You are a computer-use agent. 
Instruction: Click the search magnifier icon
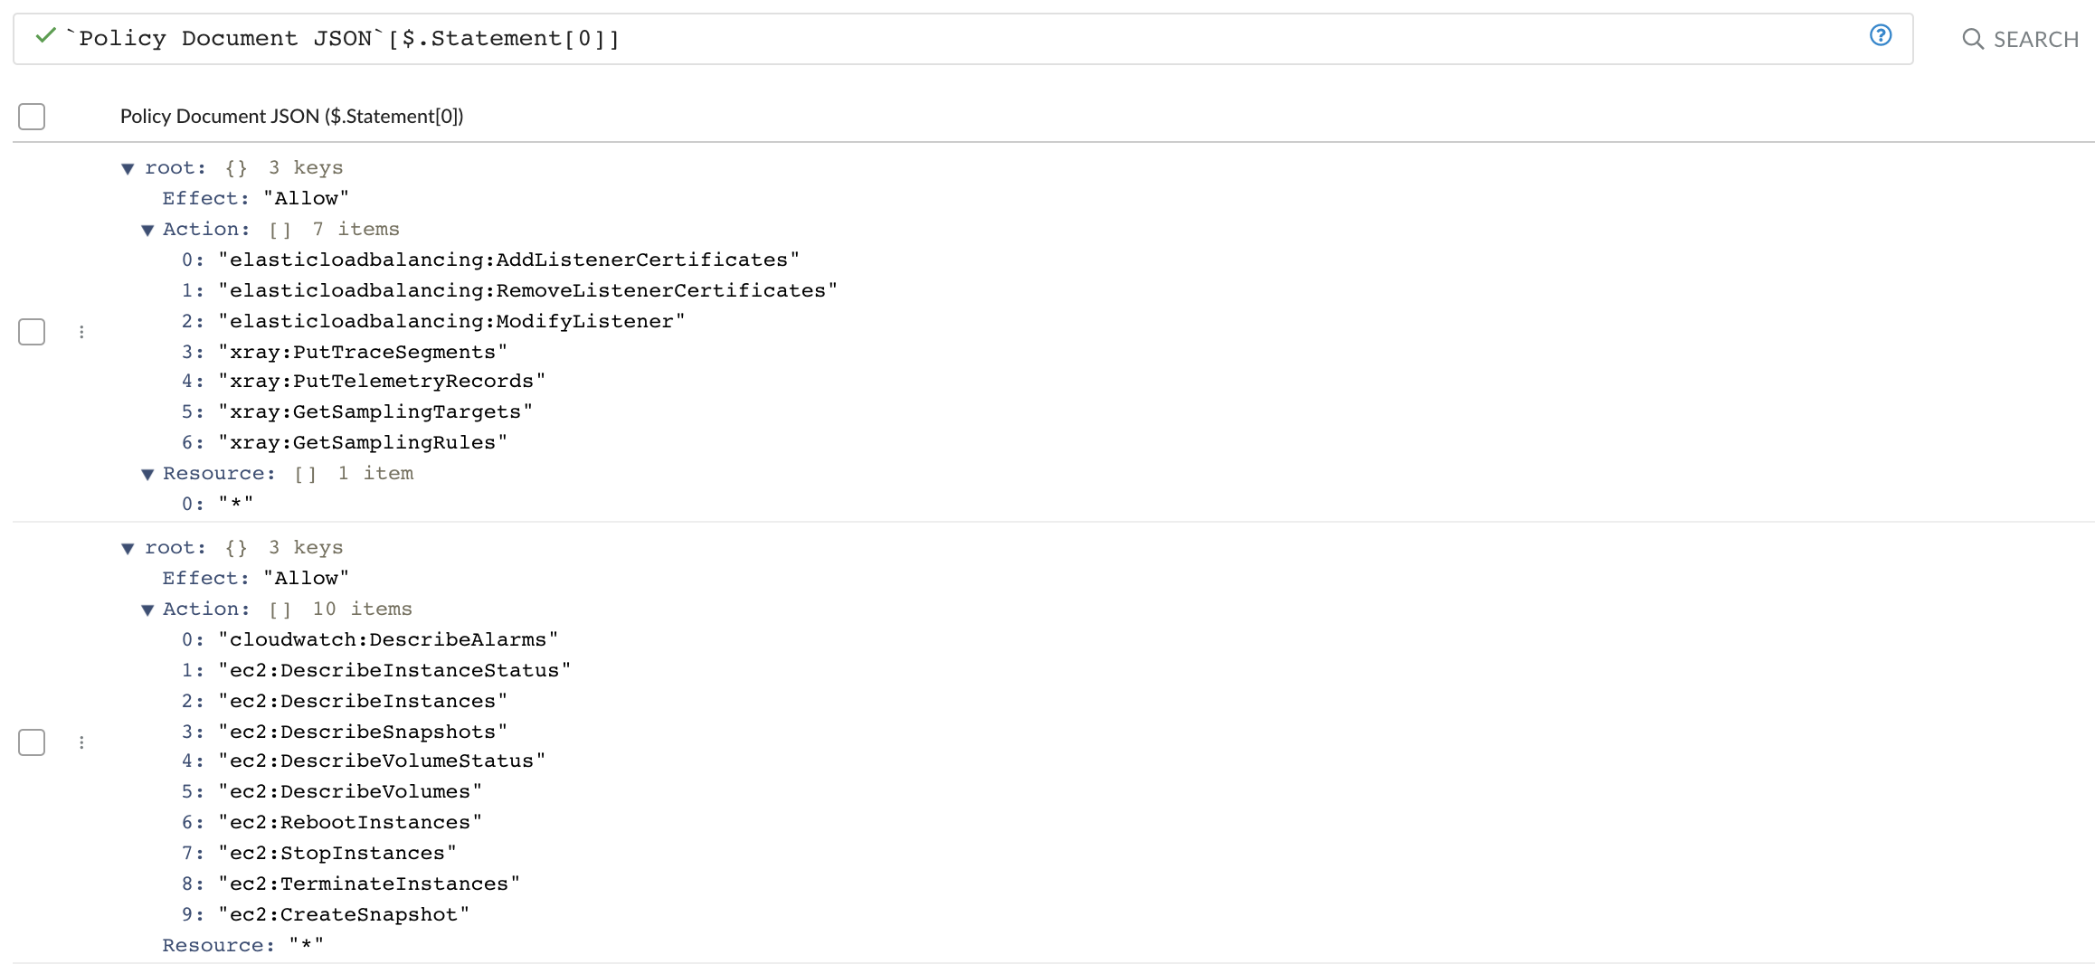[x=1973, y=39]
